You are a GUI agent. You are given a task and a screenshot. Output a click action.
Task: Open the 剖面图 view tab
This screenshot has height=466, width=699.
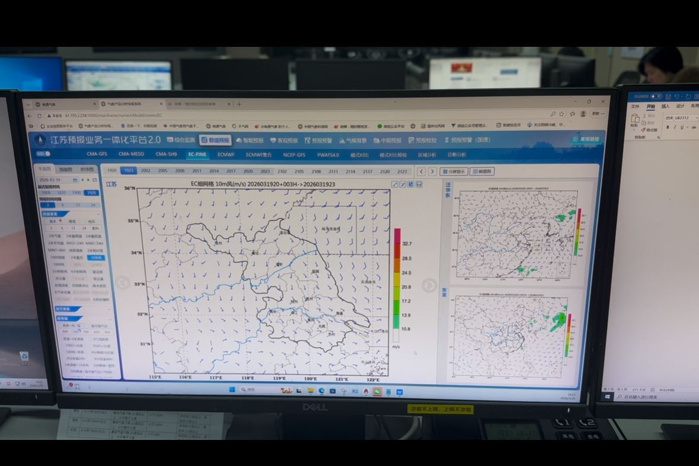[x=66, y=170]
